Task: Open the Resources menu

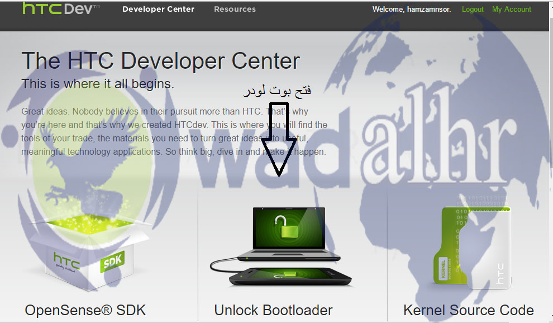Action: point(235,9)
